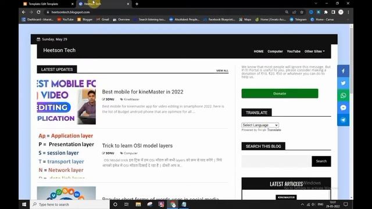This screenshot has width=372, height=209.
Task: Share on Facebook via floating sidebar
Action: 343,71
